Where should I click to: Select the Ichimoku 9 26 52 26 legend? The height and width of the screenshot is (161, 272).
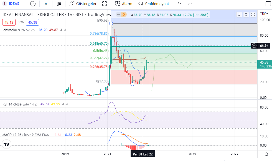pos(18,30)
